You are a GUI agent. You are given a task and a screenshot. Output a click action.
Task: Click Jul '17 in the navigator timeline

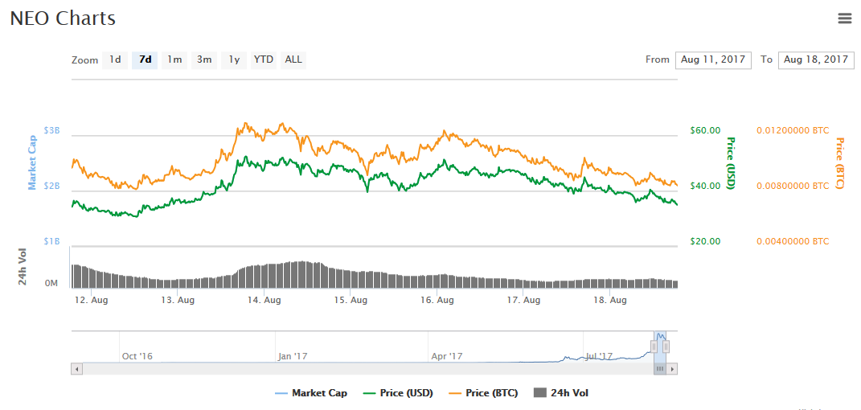pos(599,356)
